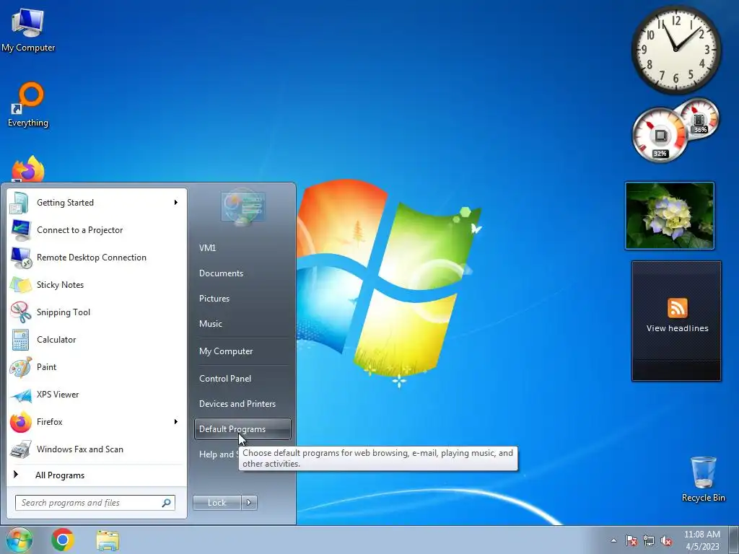739x554 pixels.
Task: Open Remote Desktop Connection icon
Action: pos(20,258)
